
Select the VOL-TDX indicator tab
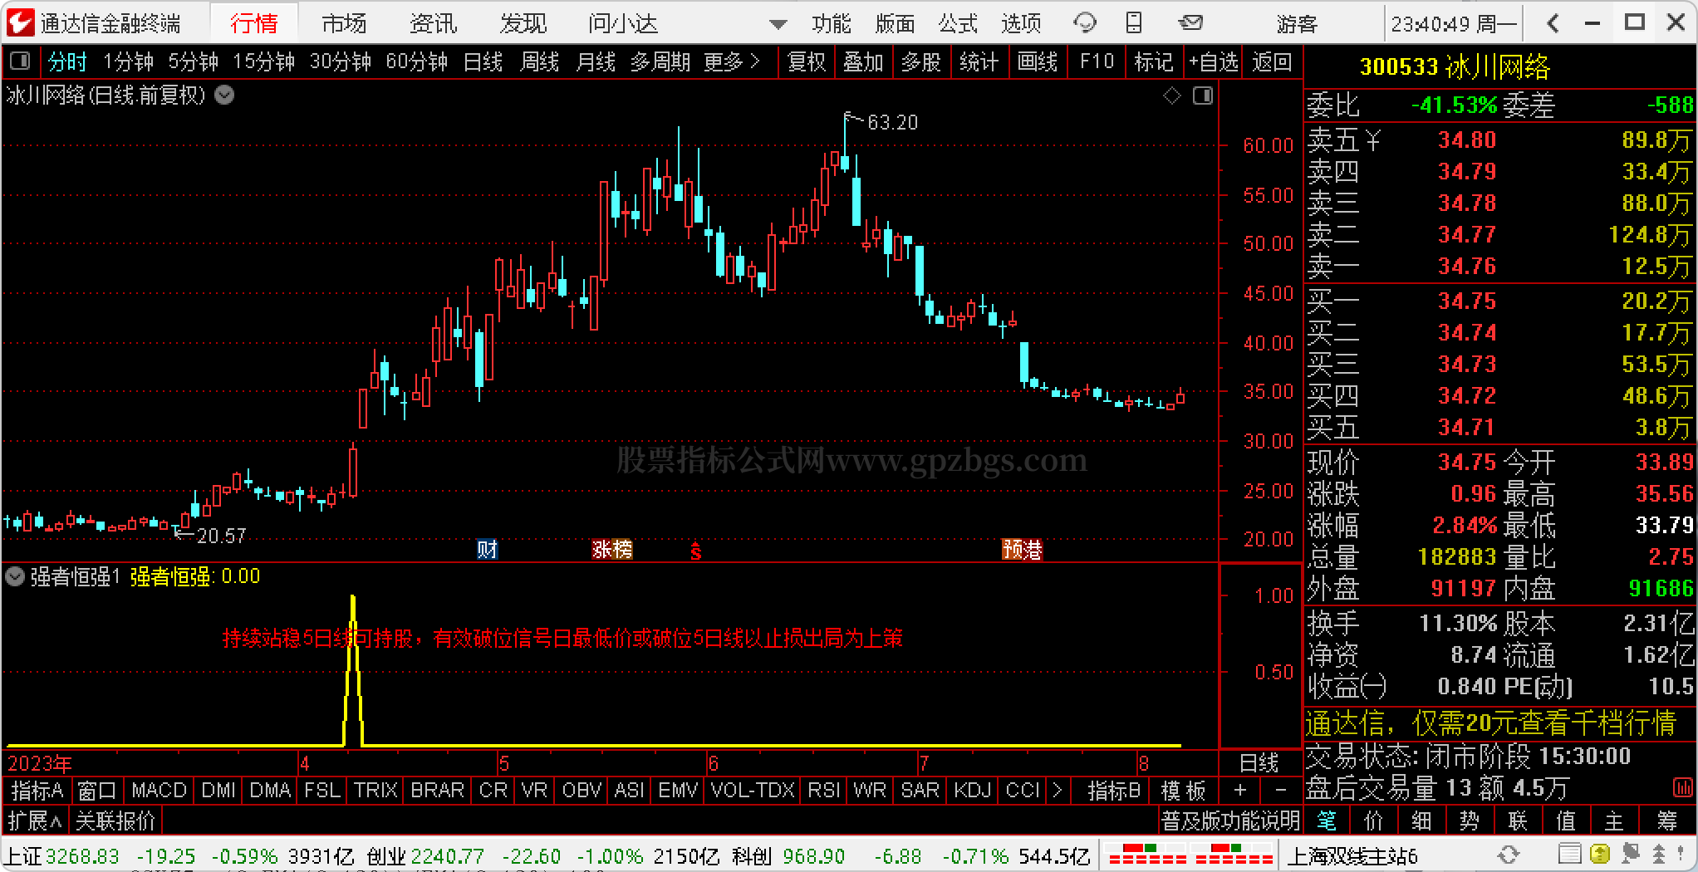pos(753,790)
